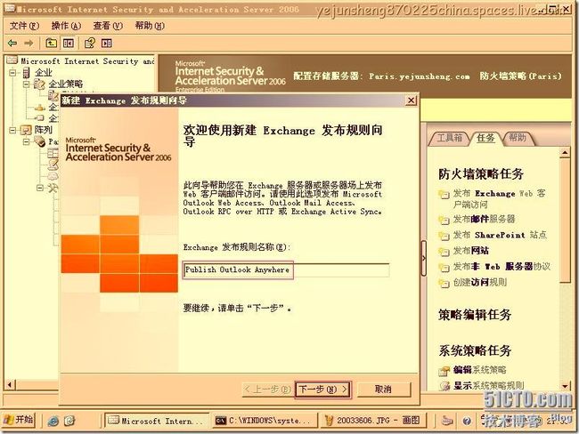This screenshot has height=434, width=579.
Task: Click icon beside 显示系统策略规则
Action: pos(444,386)
